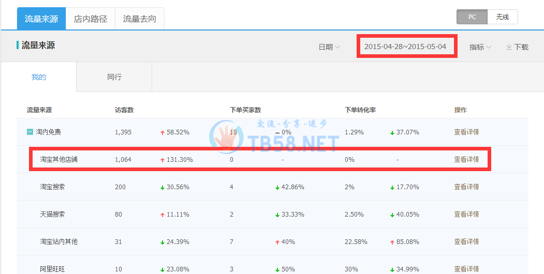Click the download icon next to 下载

(509, 47)
